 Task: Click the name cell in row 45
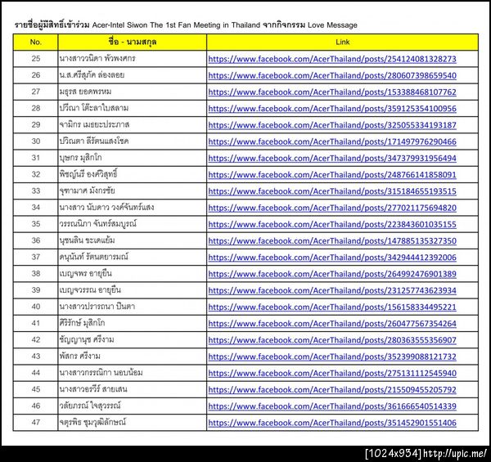click(x=132, y=390)
